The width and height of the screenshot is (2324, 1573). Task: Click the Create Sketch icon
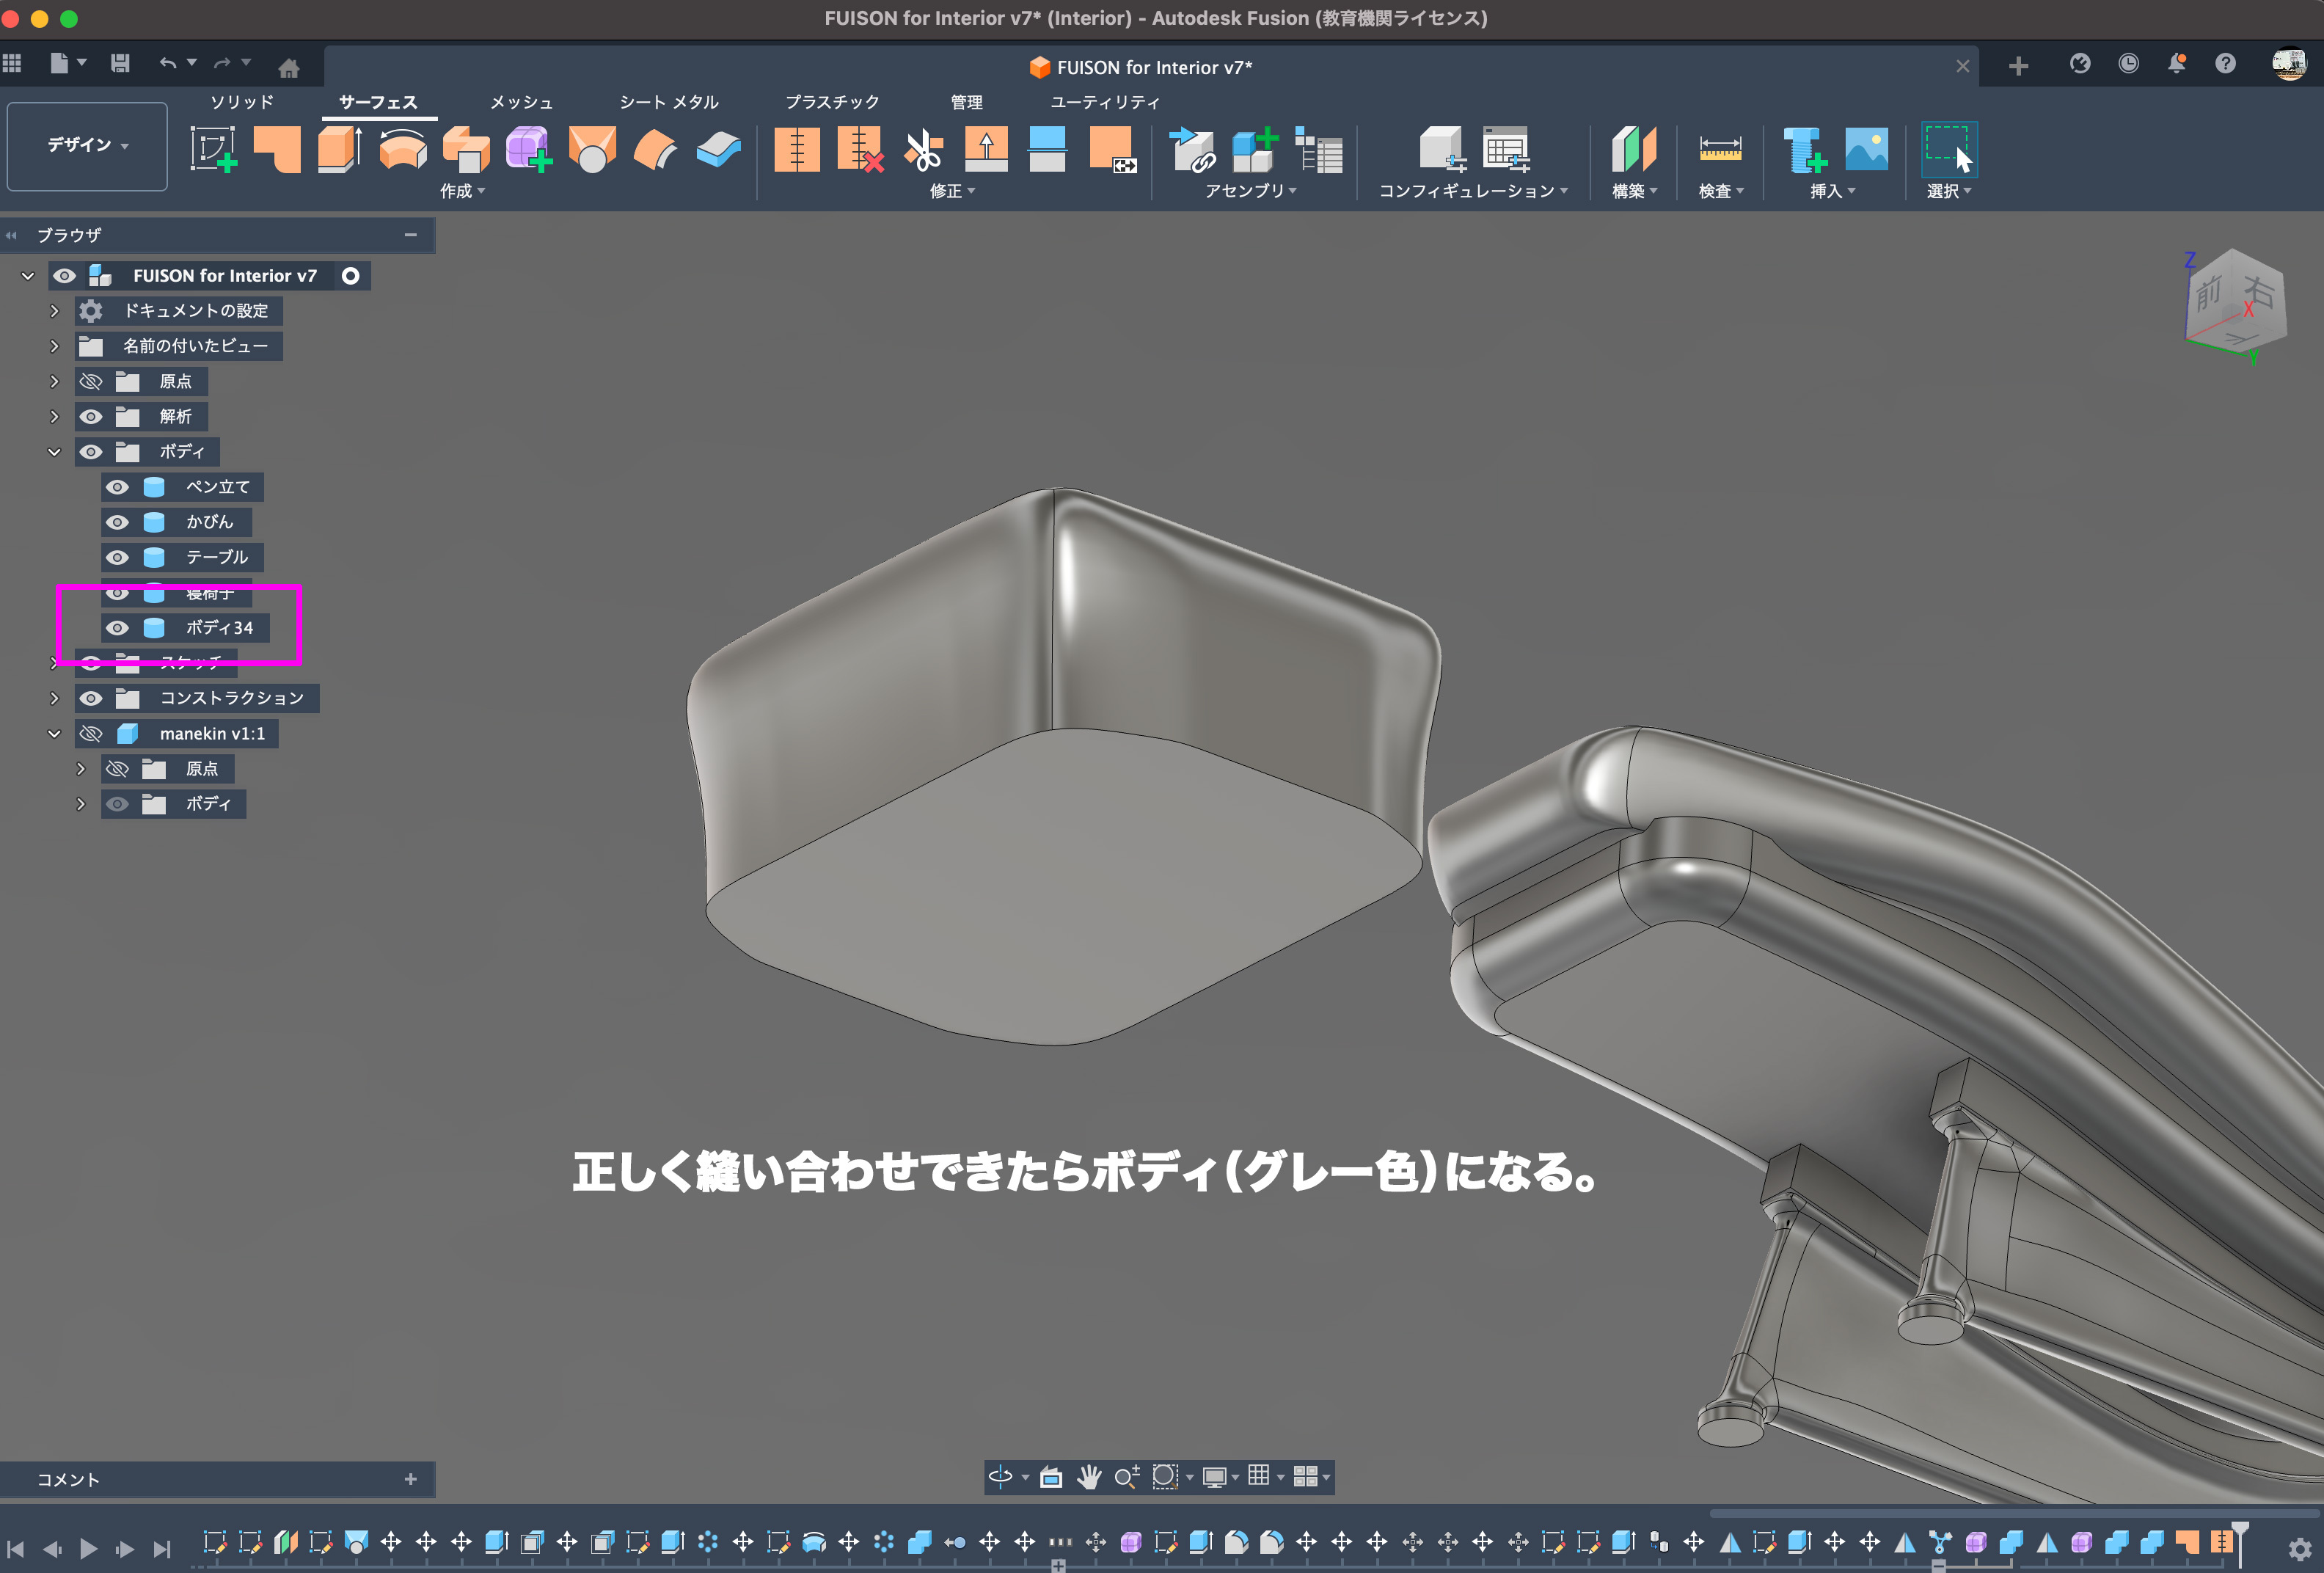[213, 150]
